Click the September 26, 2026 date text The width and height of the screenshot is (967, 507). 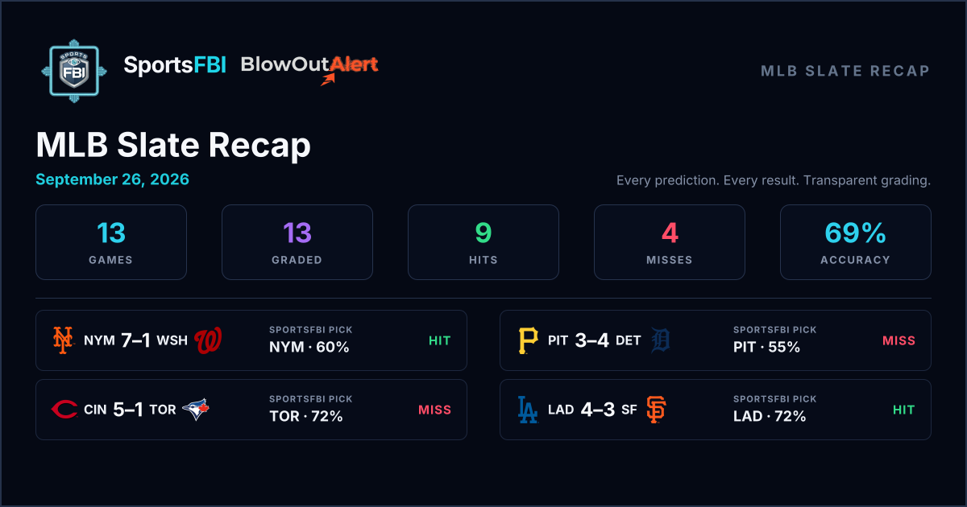[x=112, y=179]
